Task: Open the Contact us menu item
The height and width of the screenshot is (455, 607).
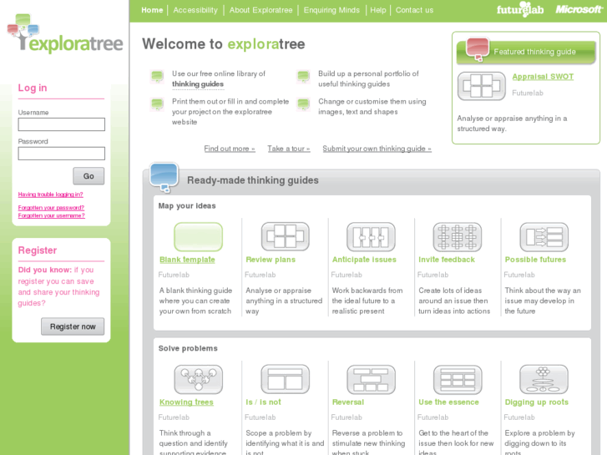Action: tap(415, 10)
